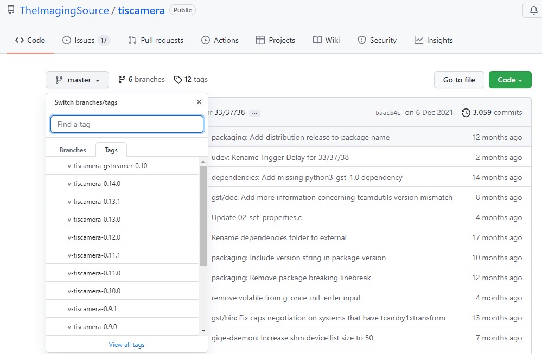Click '2 months ago' timestamp
This screenshot has width=542, height=354.
coord(499,158)
